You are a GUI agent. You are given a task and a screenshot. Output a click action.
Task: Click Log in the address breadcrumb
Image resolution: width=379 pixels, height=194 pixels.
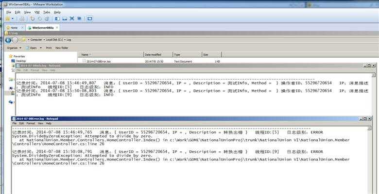[x=69, y=40]
